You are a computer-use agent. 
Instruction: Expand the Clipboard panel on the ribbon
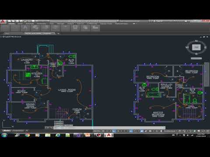85,28
